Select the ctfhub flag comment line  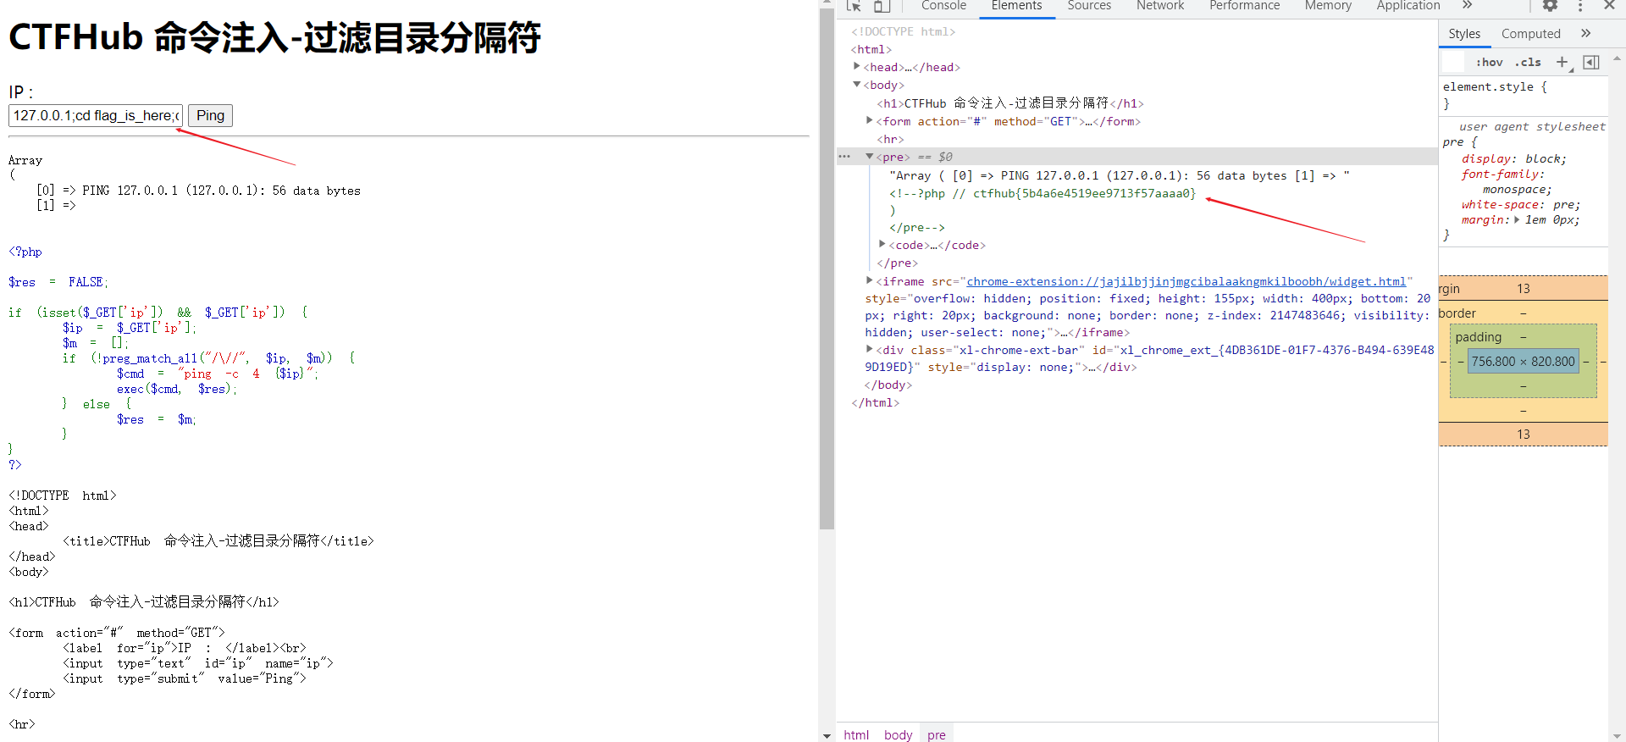tap(1043, 194)
